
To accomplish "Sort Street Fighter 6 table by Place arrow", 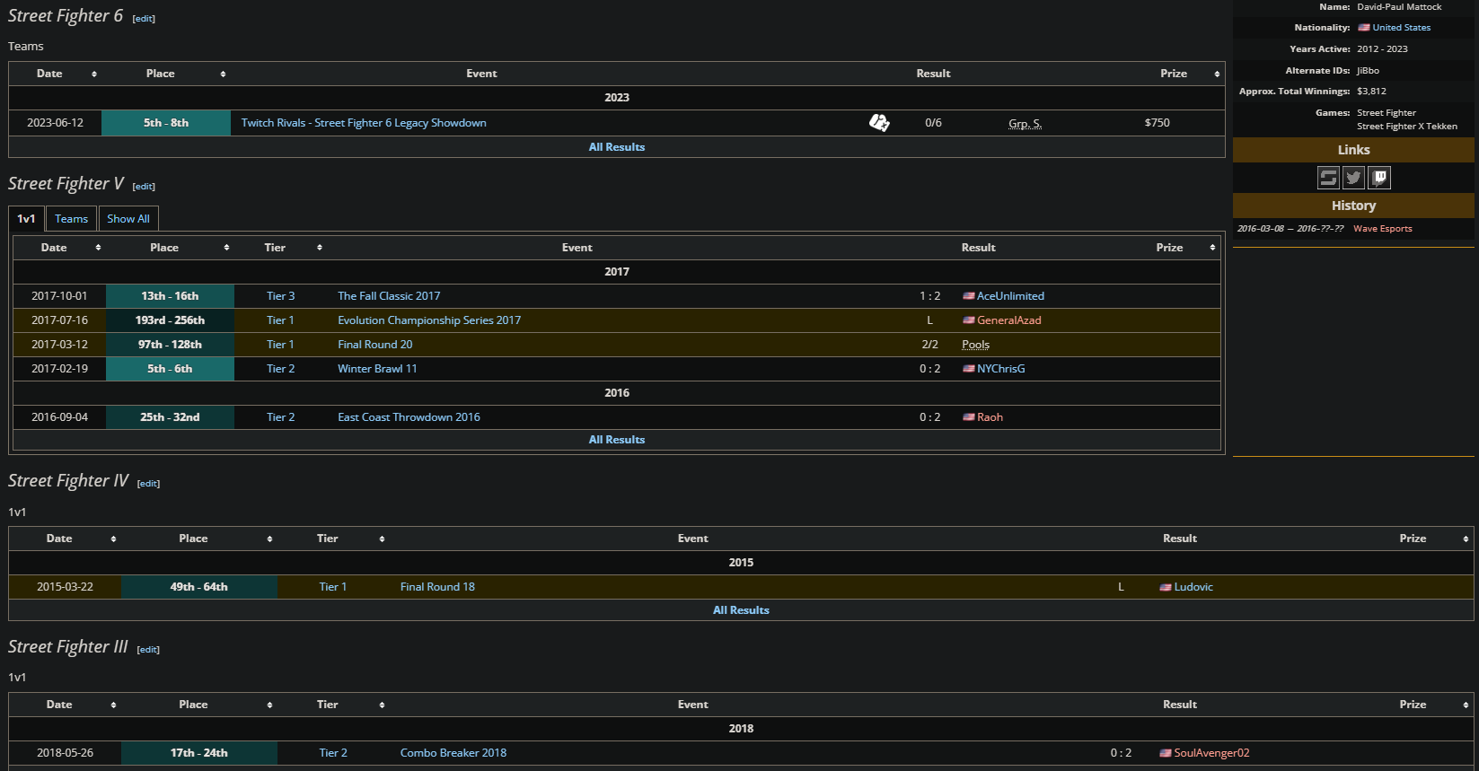I will point(223,74).
